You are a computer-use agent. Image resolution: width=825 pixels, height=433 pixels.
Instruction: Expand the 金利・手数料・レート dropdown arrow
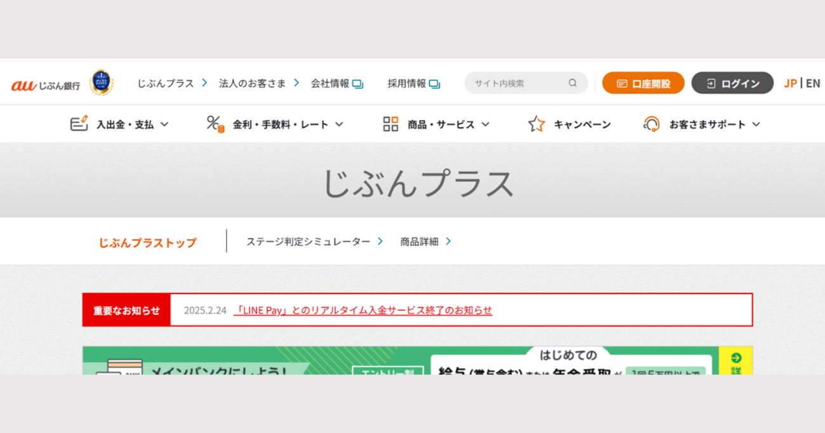(x=339, y=124)
